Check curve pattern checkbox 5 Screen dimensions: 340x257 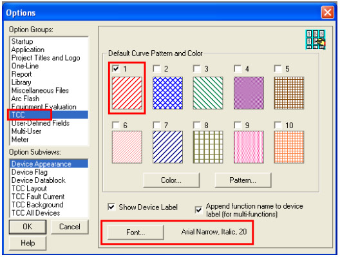pyautogui.click(x=278, y=69)
